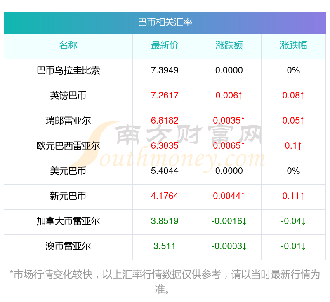This screenshot has width=330, height=302.
Task: Select the price 7.3949 for 美元巴币 row above
Action: (165, 71)
